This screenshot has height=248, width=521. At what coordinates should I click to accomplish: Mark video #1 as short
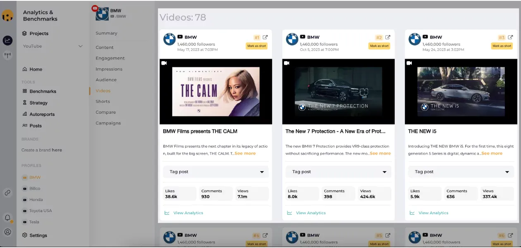tap(257, 46)
